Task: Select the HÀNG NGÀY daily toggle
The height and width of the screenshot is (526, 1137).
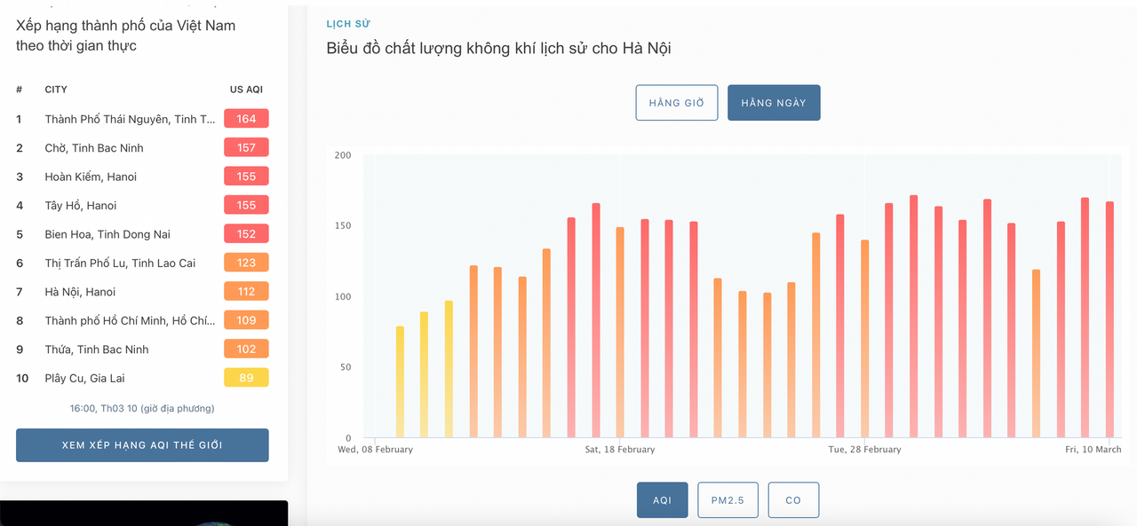Action: [x=774, y=103]
